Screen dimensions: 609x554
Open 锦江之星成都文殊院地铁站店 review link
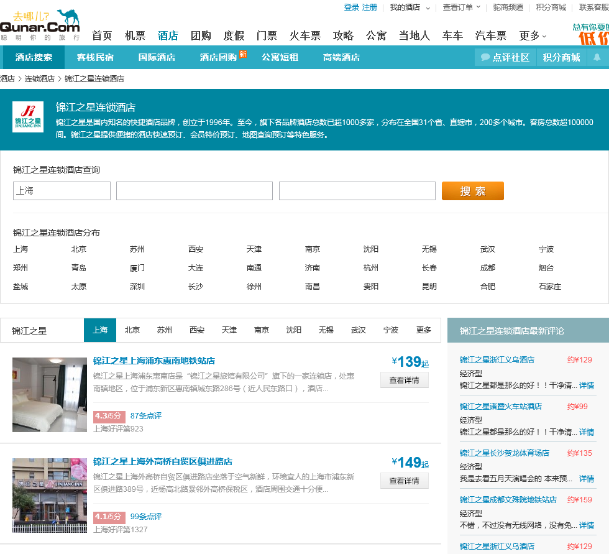(508, 500)
